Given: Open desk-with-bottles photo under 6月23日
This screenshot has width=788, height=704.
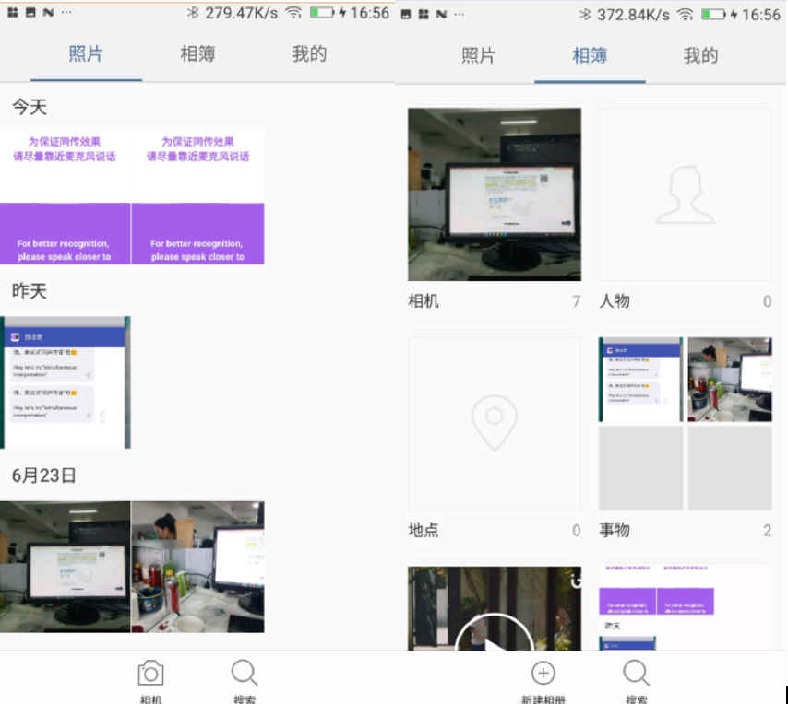Looking at the screenshot, I should click(x=198, y=567).
